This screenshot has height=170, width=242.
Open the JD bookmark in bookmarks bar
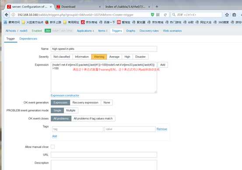89,22
